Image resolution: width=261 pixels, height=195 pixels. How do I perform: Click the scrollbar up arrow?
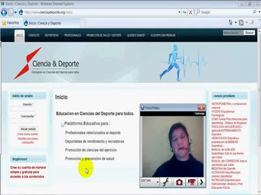259,31
